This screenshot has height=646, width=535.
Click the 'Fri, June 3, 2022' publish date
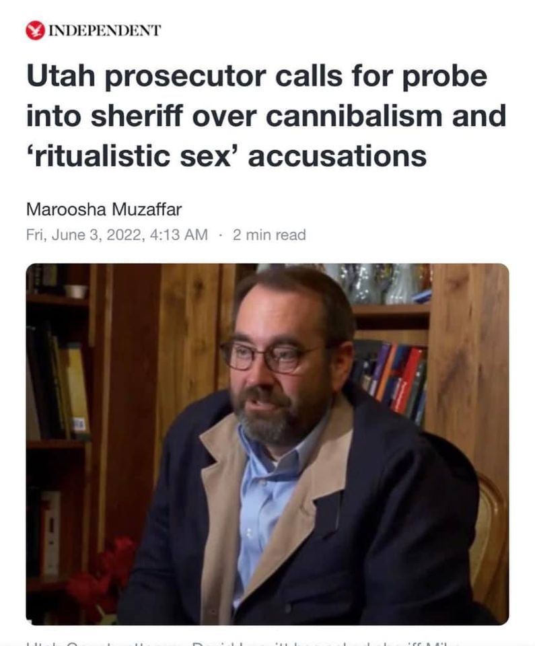pos(85,235)
